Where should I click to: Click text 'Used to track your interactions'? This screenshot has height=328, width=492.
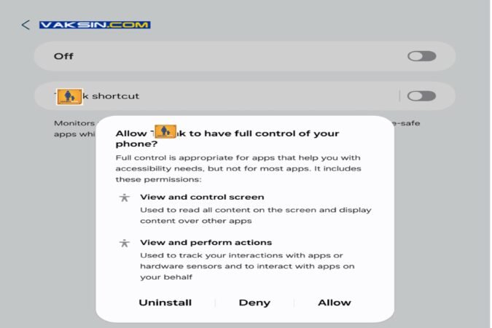click(247, 266)
